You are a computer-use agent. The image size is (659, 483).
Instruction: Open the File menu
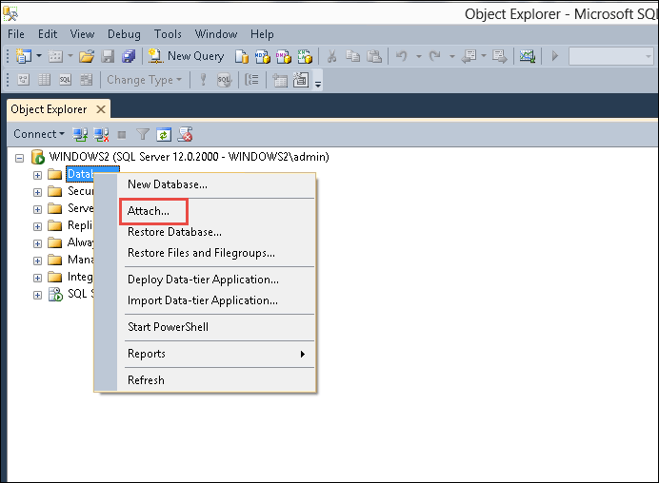(x=16, y=34)
